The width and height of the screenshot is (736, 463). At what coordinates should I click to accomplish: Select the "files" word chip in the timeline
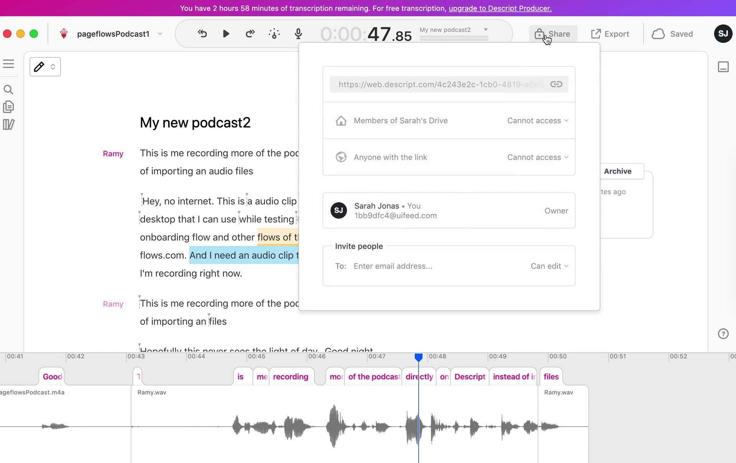[551, 377]
